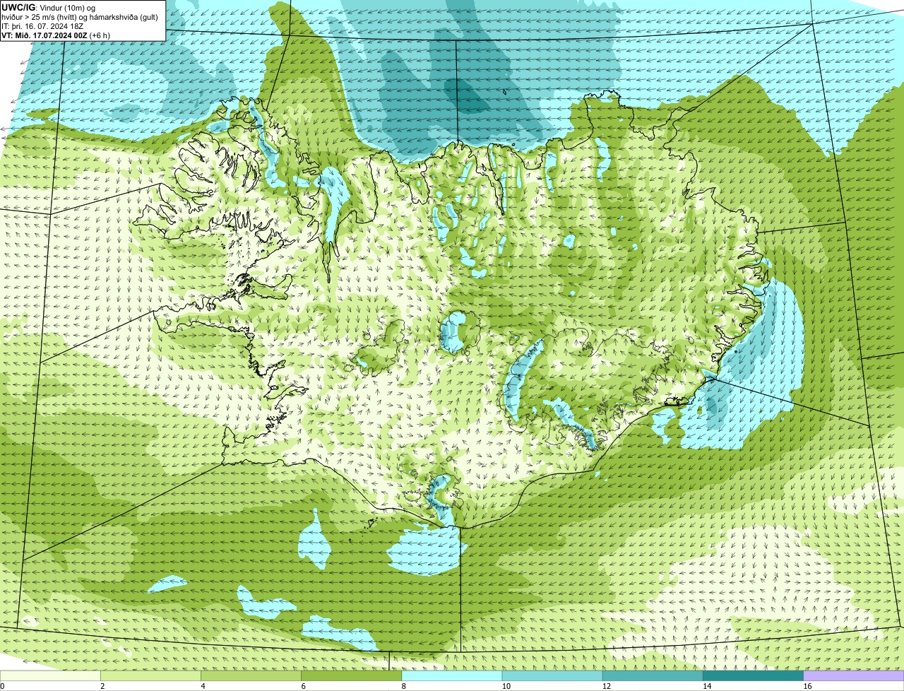Click the "UWC/IG: Vindur (10m) og" title line
Viewport: 904px width, 691px height.
pyautogui.click(x=49, y=7)
